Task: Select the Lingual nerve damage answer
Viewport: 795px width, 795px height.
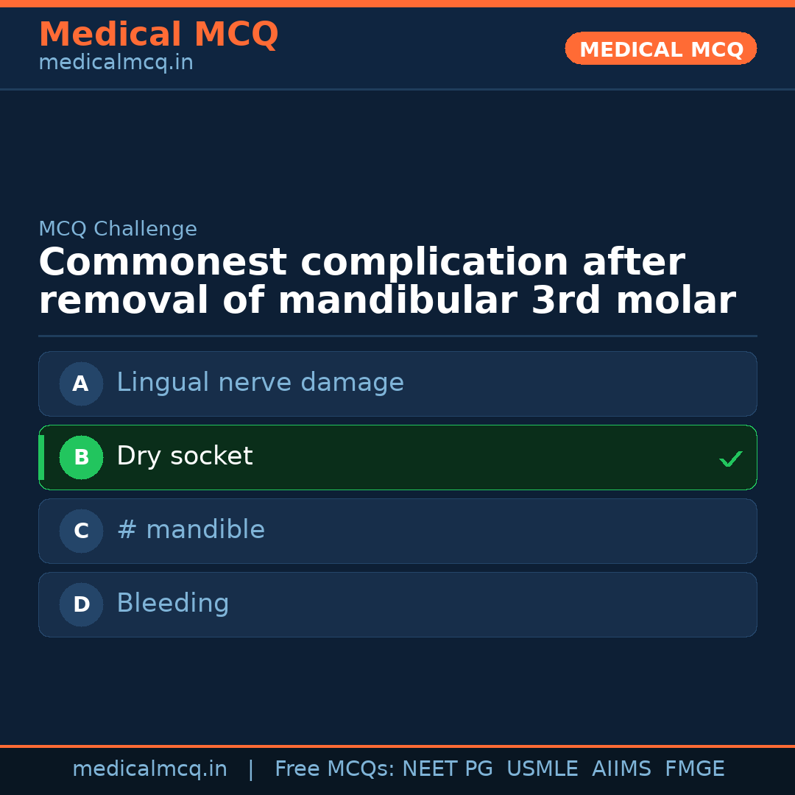Action: pos(260,383)
